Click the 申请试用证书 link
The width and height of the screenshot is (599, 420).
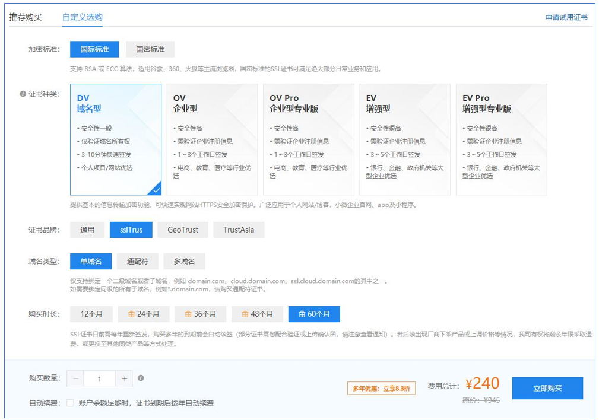coord(566,18)
